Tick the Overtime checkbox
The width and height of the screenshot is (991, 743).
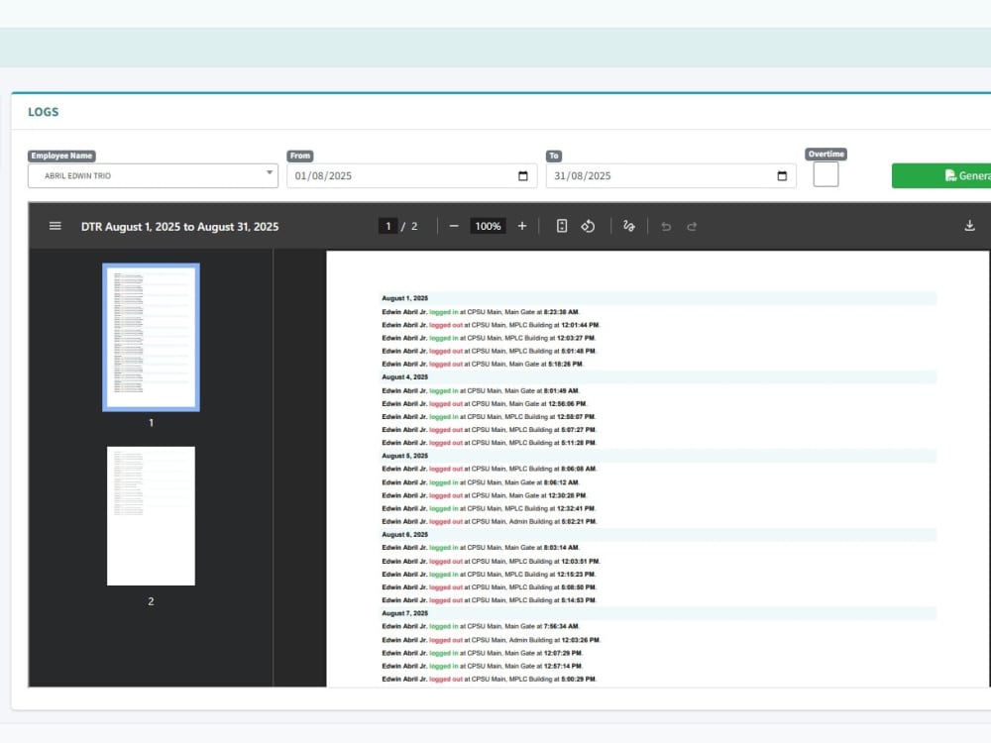(826, 174)
